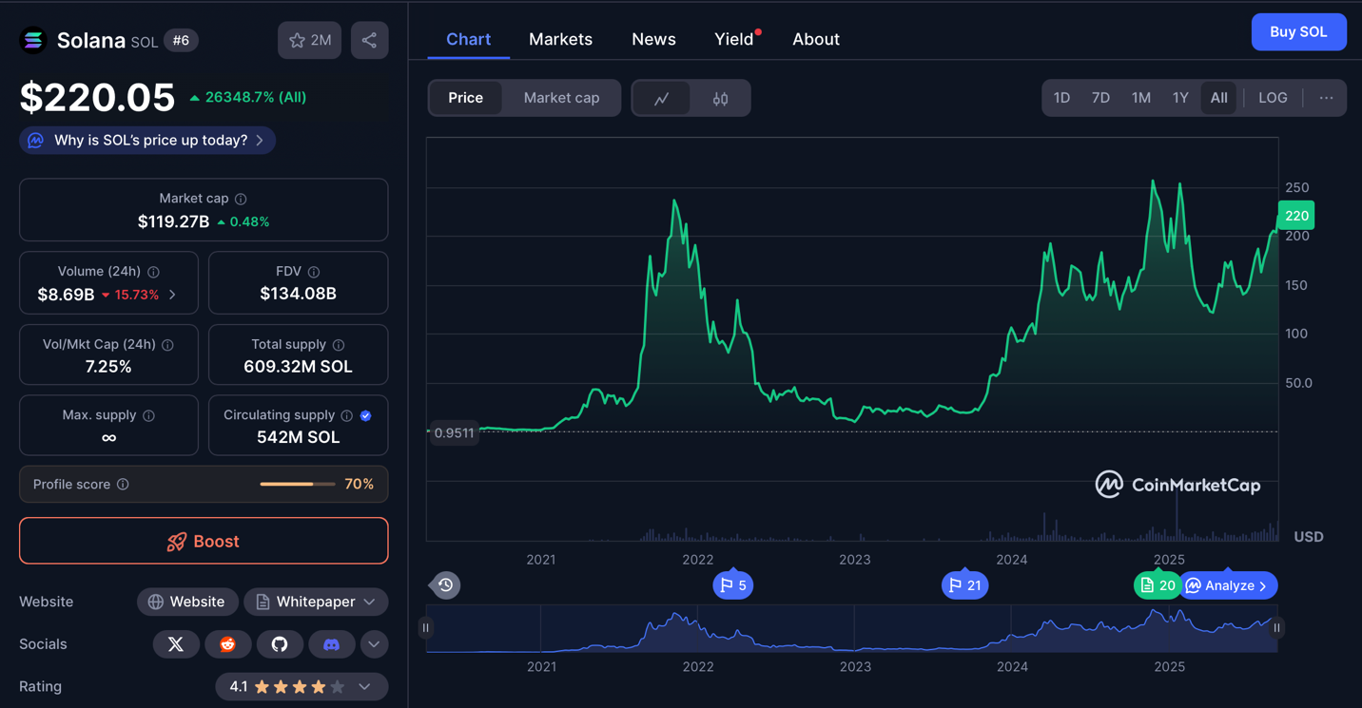
Task: Open the About tab
Action: click(x=816, y=39)
